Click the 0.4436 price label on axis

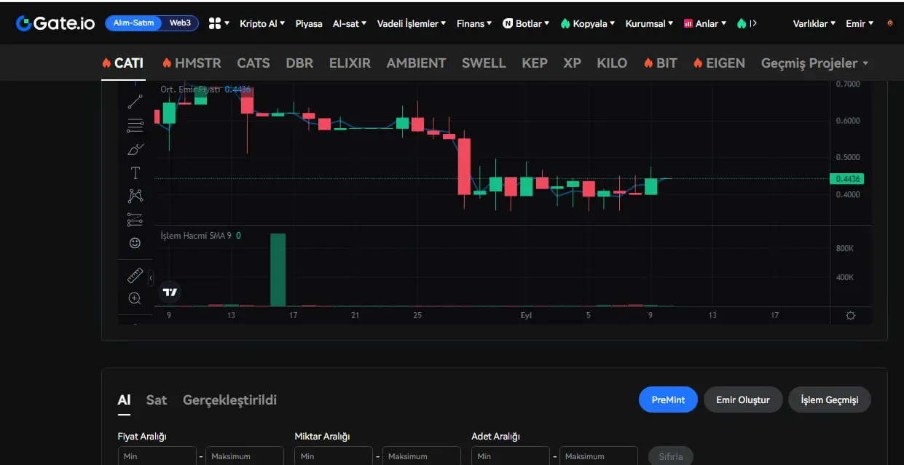coord(846,178)
